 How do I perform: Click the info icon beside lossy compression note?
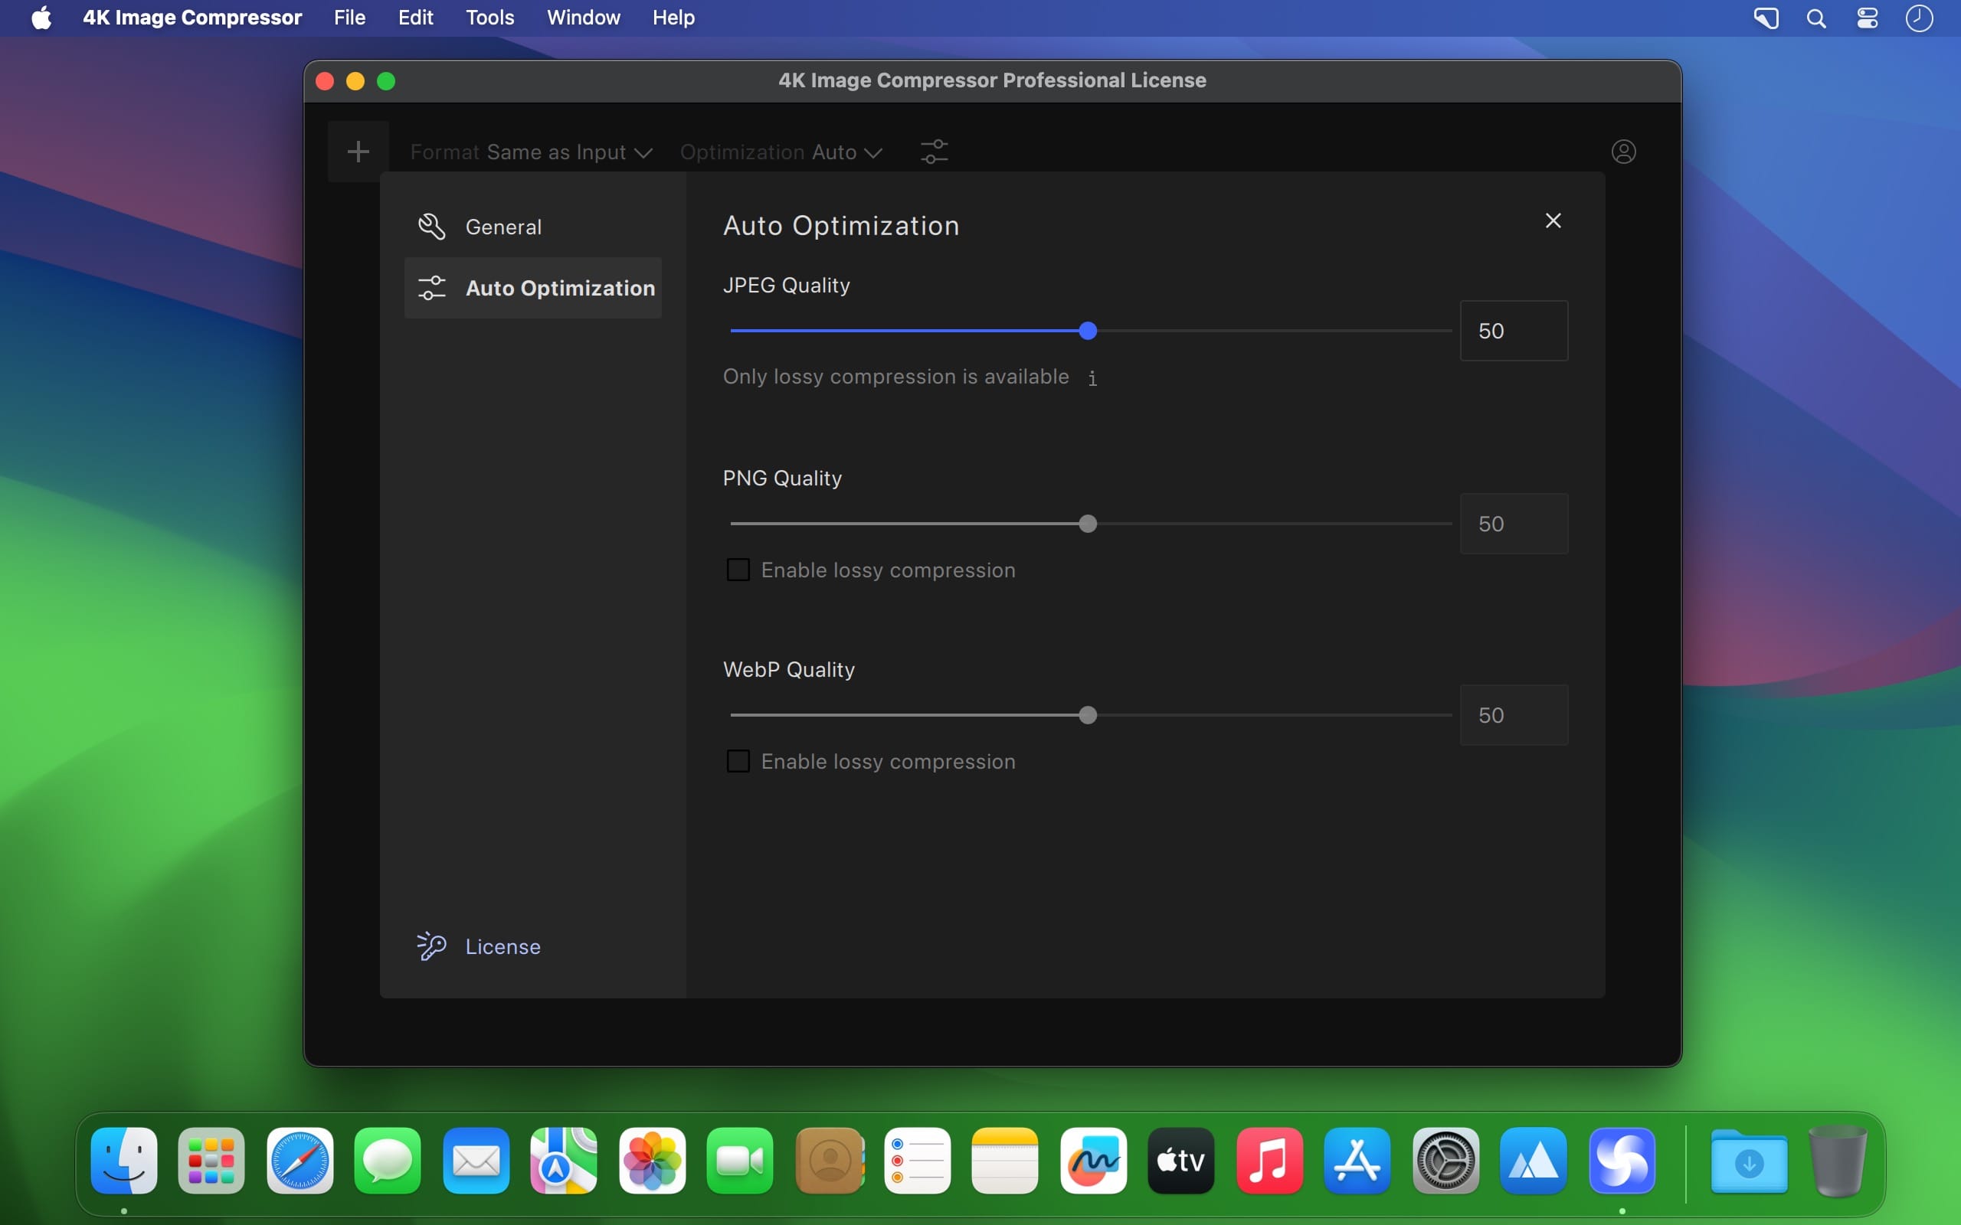click(x=1092, y=377)
